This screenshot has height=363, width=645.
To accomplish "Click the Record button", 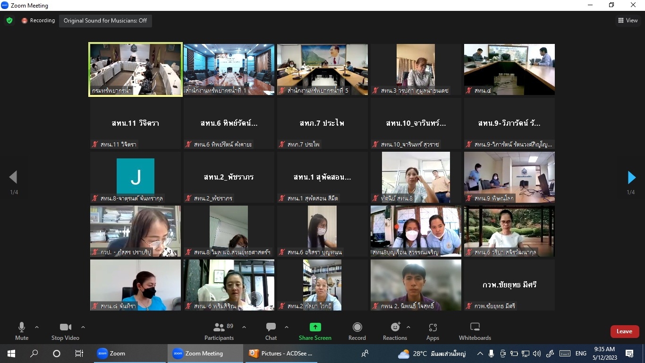I will (x=357, y=331).
